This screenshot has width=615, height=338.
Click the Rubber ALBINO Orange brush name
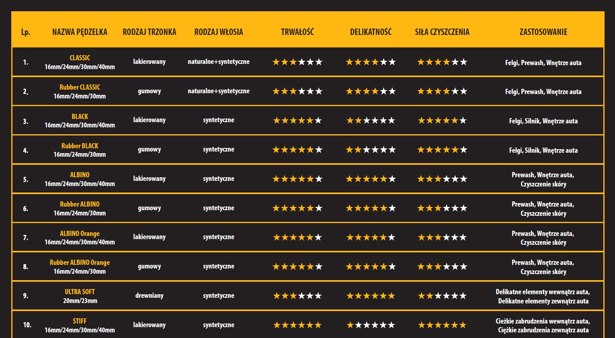click(x=80, y=262)
